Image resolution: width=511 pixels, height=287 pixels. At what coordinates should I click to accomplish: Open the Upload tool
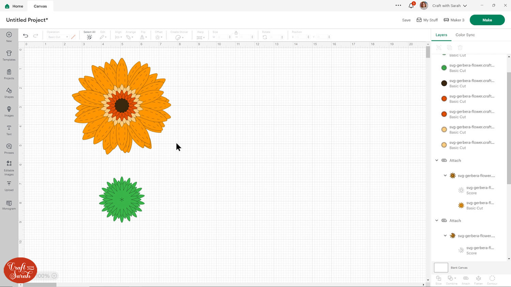[9, 185]
